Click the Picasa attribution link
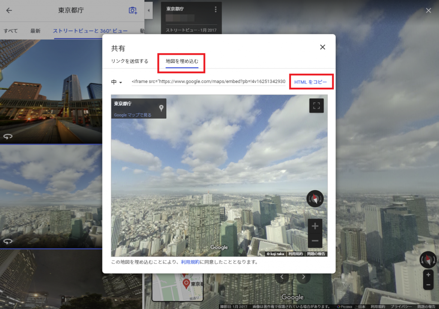The image size is (439, 309). tap(344, 306)
